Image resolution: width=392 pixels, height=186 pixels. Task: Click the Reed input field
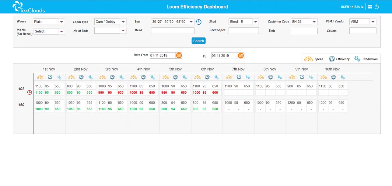pos(173,31)
